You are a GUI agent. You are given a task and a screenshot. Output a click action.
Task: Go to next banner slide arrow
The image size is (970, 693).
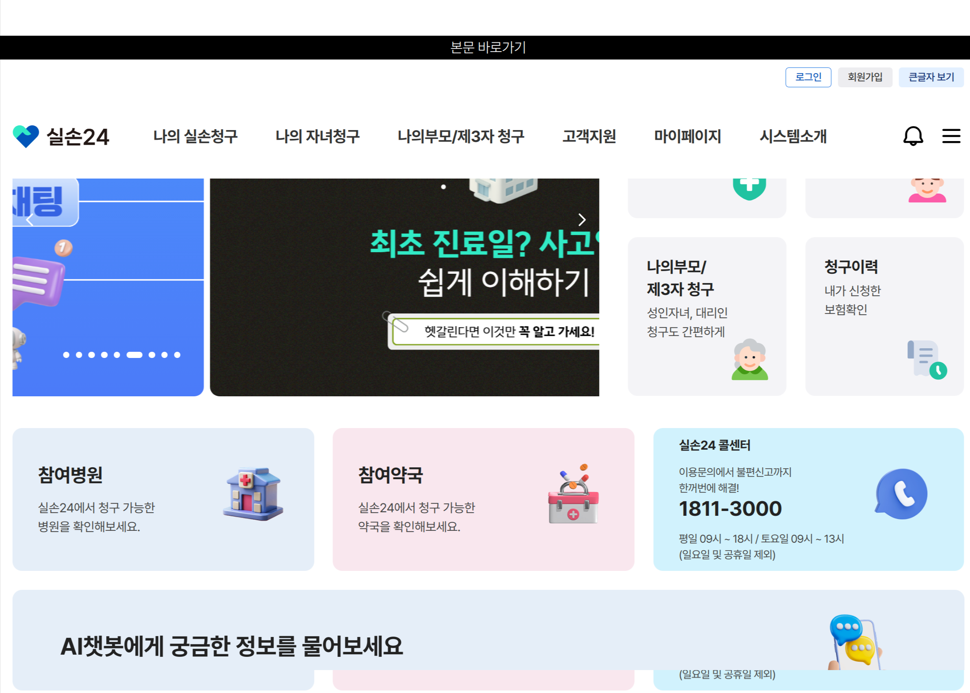pyautogui.click(x=582, y=220)
